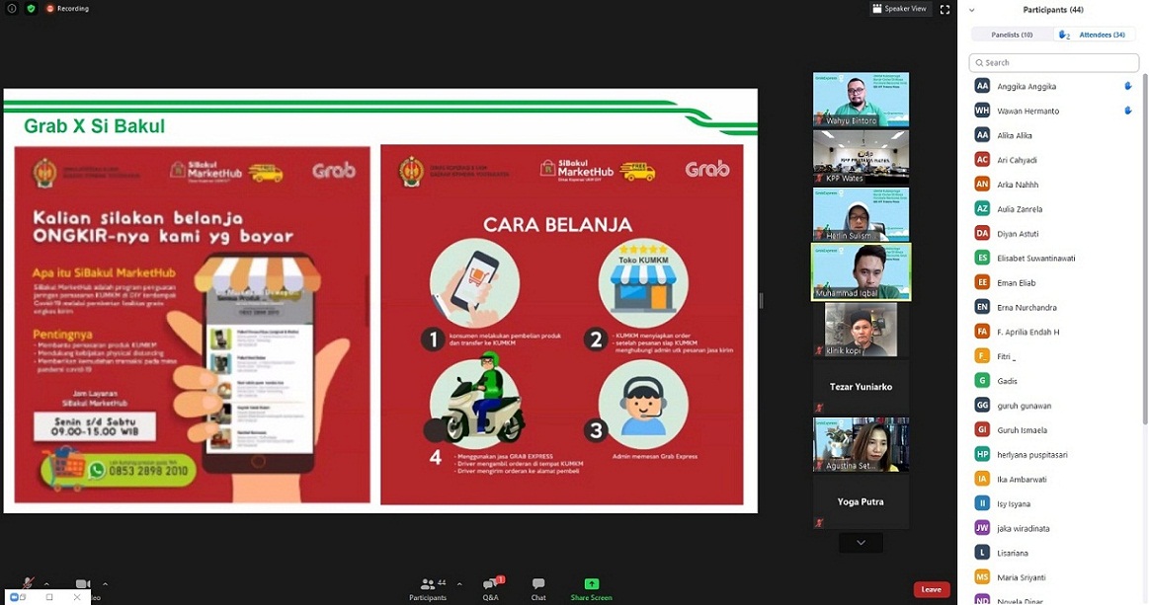The width and height of the screenshot is (1149, 605).
Task: Click raised hand icon beside Anggika Anggika
Action: pyautogui.click(x=1128, y=86)
